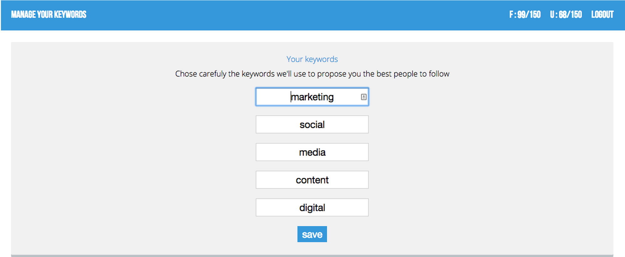Click the 'Your keywords' blue heading

point(312,59)
